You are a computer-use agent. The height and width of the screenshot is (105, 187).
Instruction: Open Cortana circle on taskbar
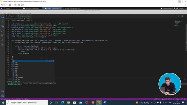(x=51, y=102)
